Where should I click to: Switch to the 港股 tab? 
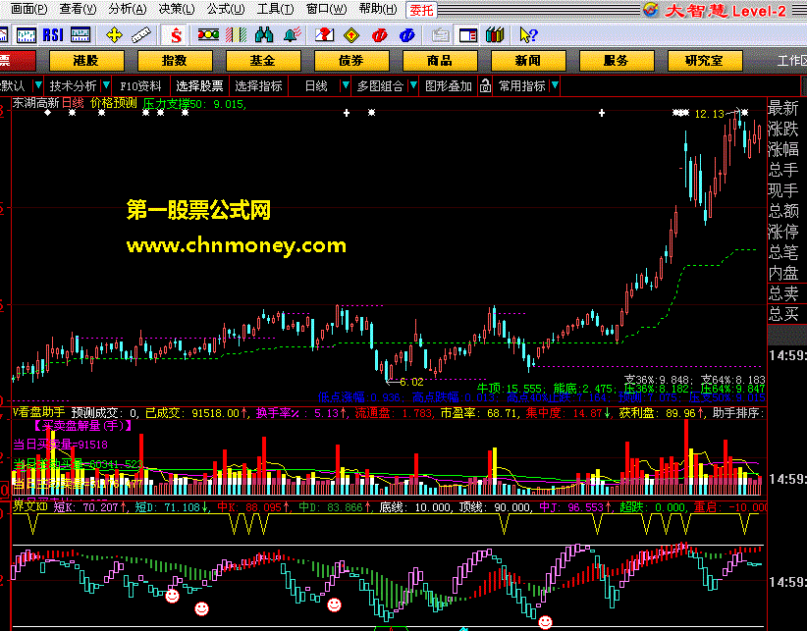(86, 61)
